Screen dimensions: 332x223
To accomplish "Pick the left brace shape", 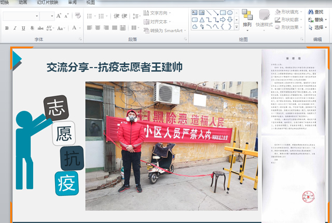I will tap(223, 26).
